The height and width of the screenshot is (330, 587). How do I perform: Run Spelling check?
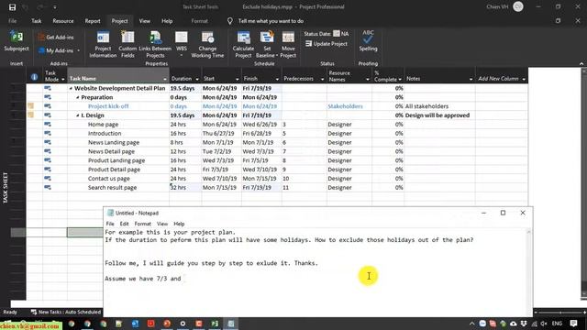tap(368, 40)
